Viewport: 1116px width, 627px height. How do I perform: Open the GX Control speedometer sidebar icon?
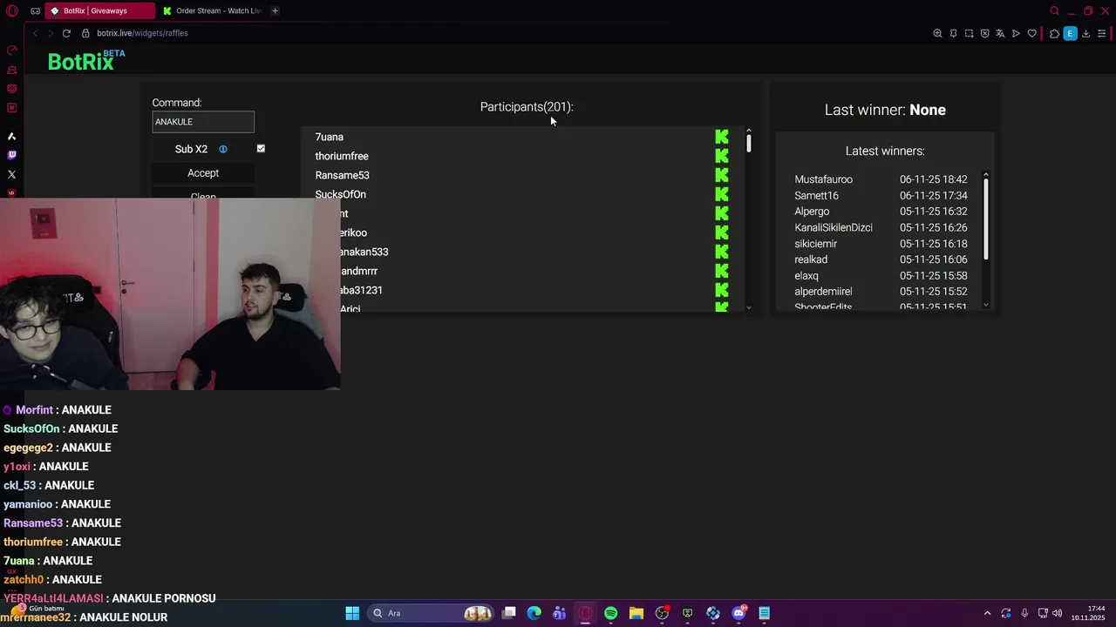[x=11, y=51]
